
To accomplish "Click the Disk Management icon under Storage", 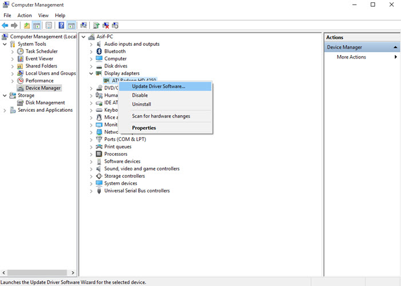I will [x=20, y=103].
